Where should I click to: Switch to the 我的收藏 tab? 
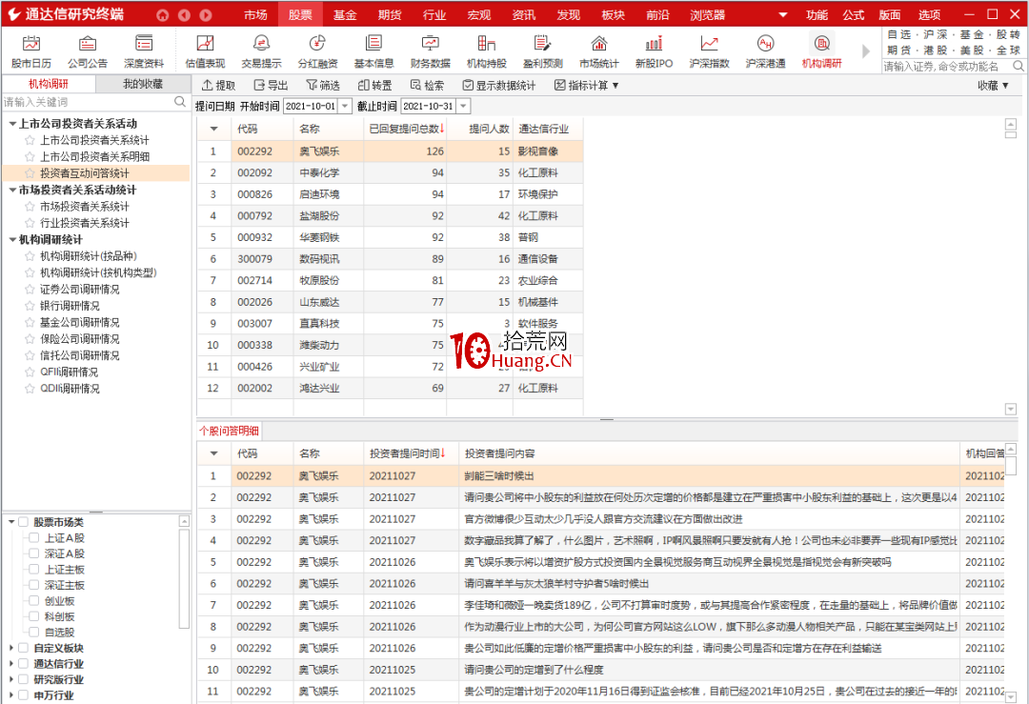point(143,84)
